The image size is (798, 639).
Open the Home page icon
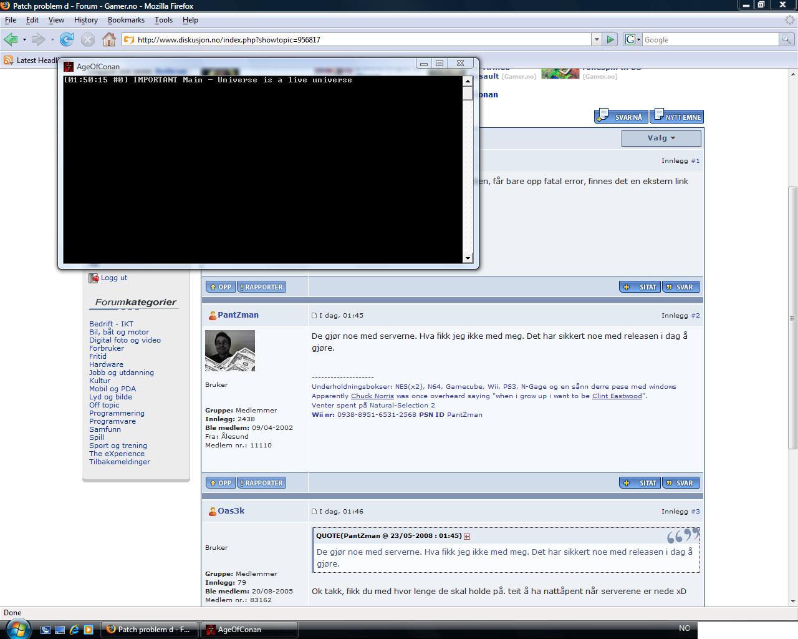(x=109, y=39)
